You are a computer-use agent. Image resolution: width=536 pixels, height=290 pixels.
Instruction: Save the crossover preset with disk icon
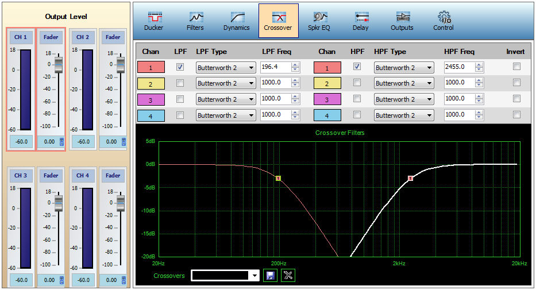click(x=271, y=275)
